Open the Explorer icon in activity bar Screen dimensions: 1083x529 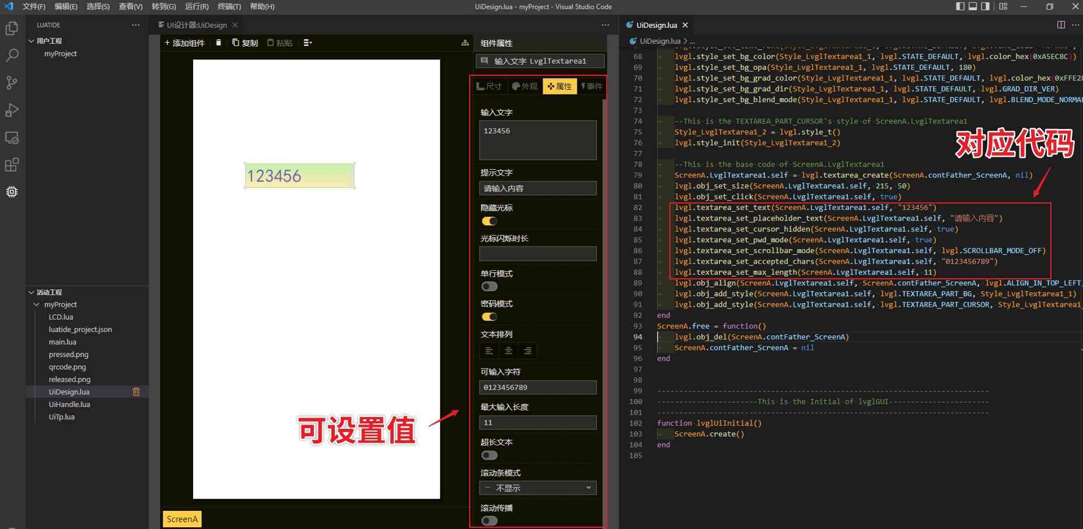pyautogui.click(x=12, y=28)
